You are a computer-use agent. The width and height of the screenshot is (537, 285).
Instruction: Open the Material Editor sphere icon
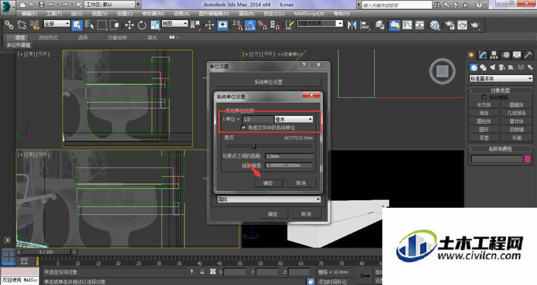tap(435, 25)
